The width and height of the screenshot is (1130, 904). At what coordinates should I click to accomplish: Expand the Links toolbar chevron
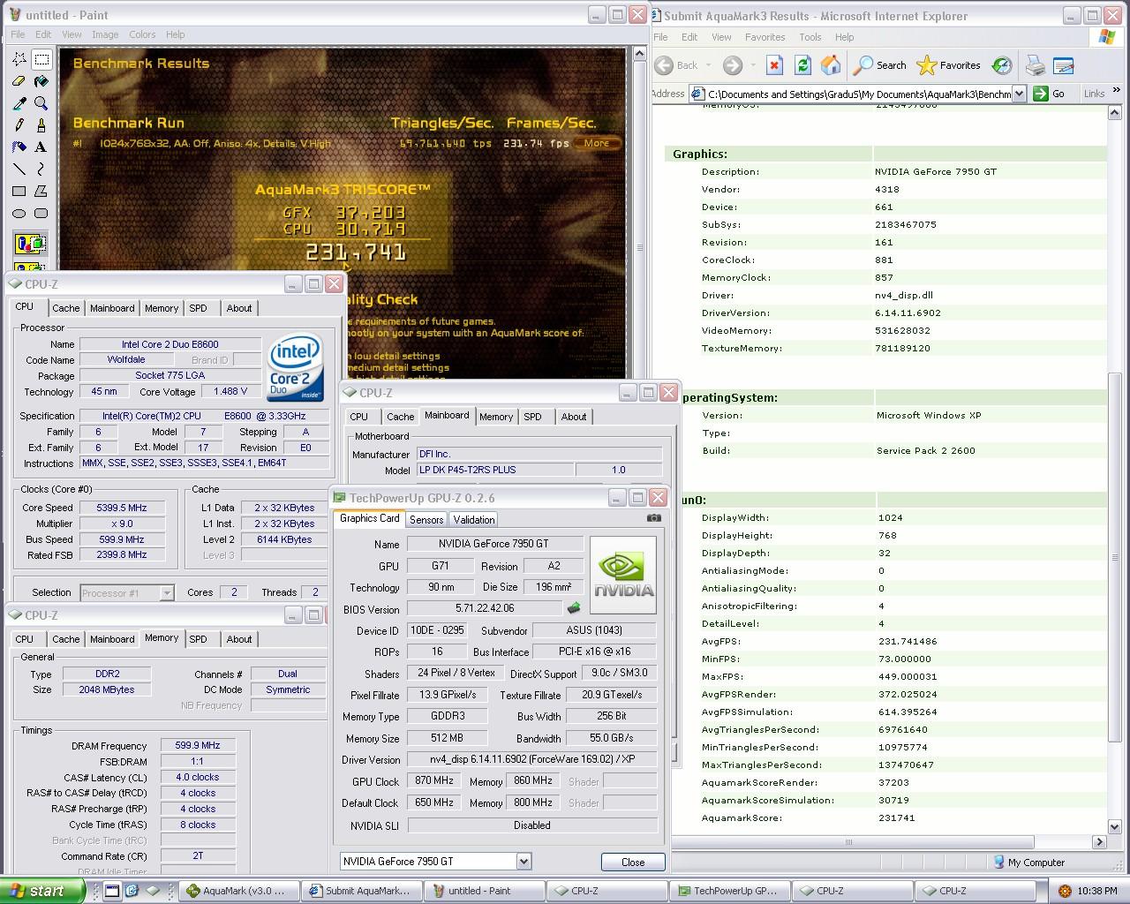tap(1117, 90)
